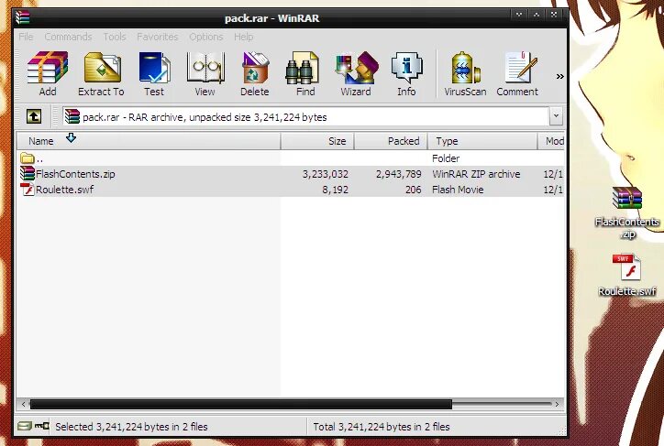Viewport: 664px width, 446px height.
Task: Click the 'WinRAR ZIP archive' type cell
Action: 476,174
